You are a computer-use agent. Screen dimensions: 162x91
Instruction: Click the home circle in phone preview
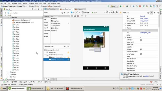[96, 68]
